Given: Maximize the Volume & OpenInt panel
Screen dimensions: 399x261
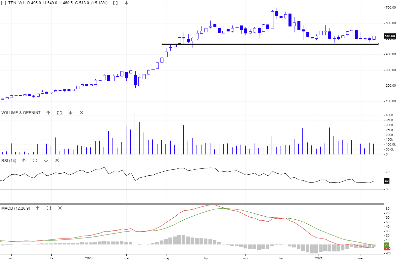Looking at the screenshot, I should pyautogui.click(x=59, y=113).
